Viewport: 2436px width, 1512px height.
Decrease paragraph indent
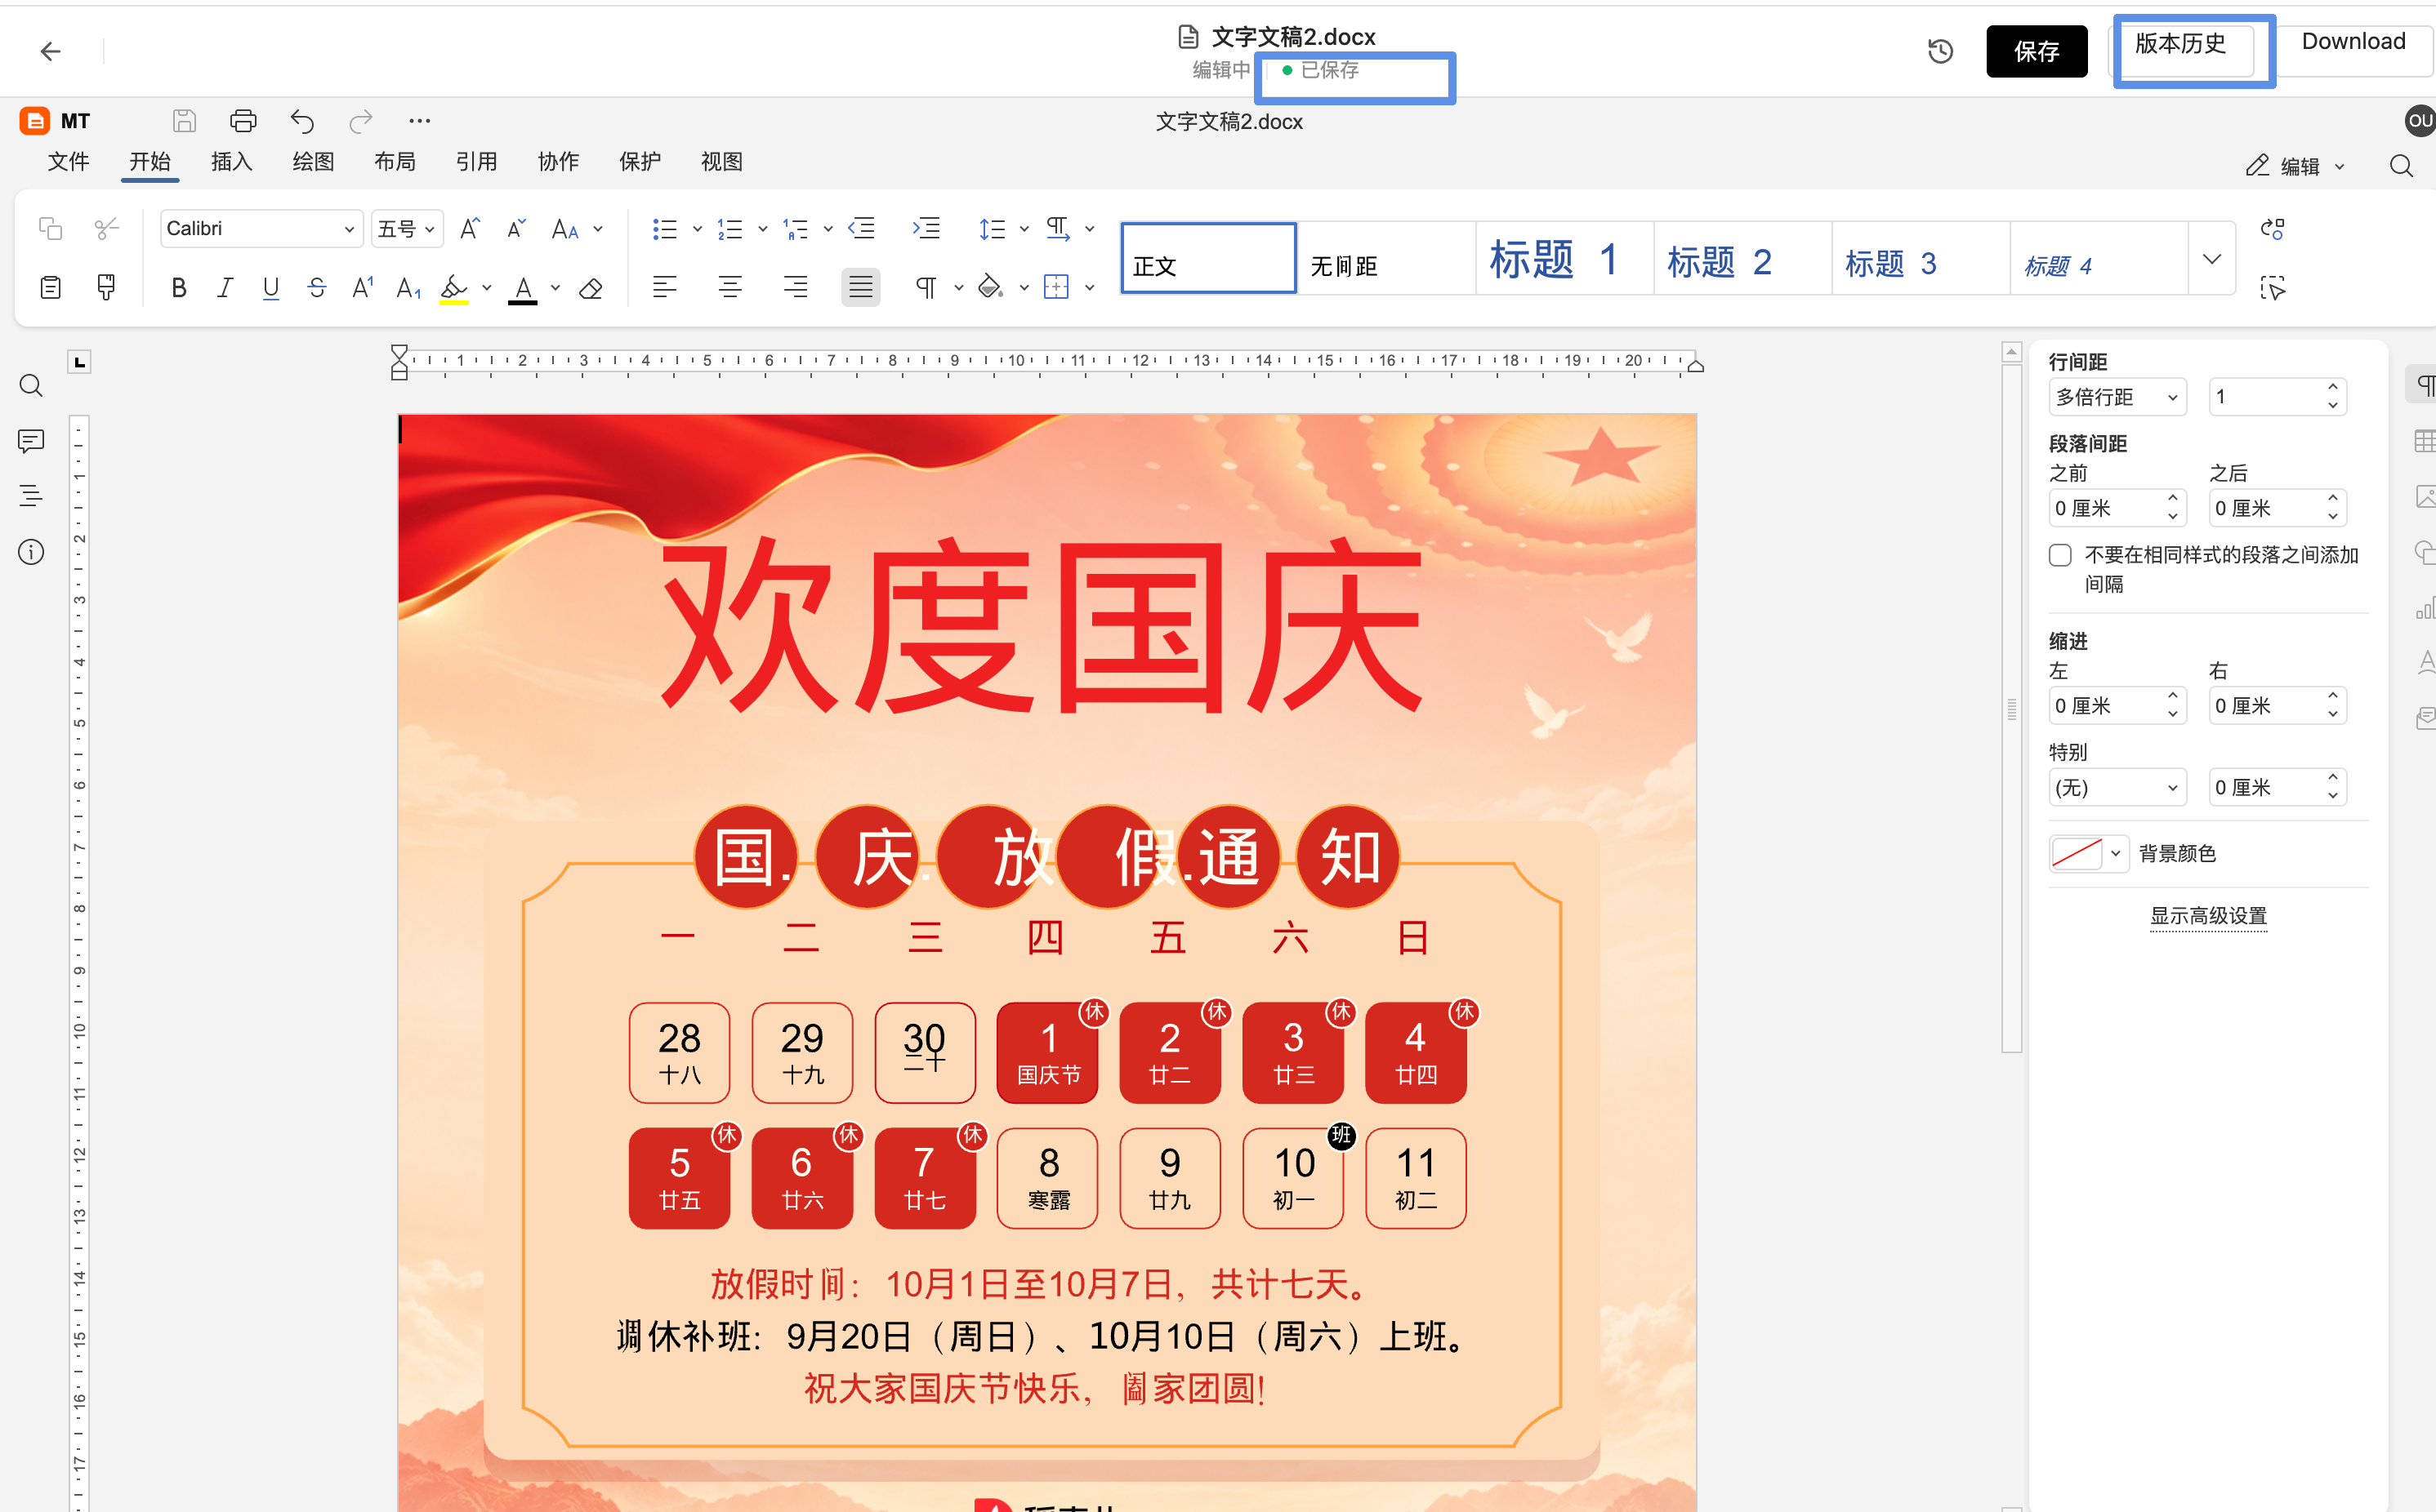pyautogui.click(x=861, y=229)
